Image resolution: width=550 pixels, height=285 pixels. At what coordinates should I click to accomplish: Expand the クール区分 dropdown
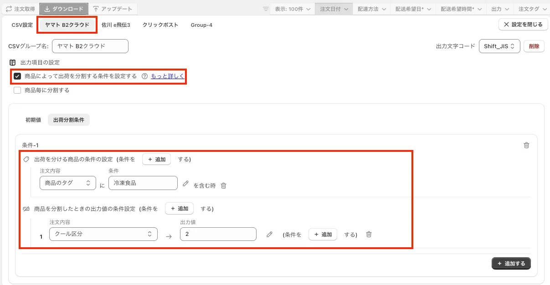coord(103,234)
